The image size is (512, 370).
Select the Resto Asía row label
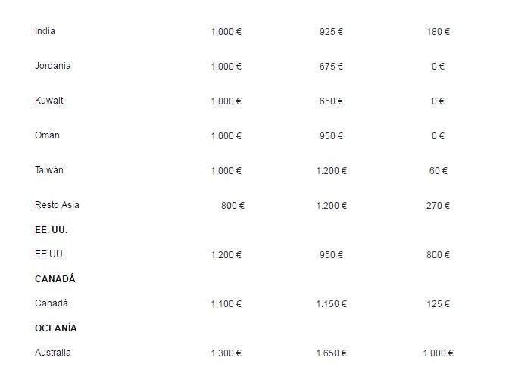57,205
